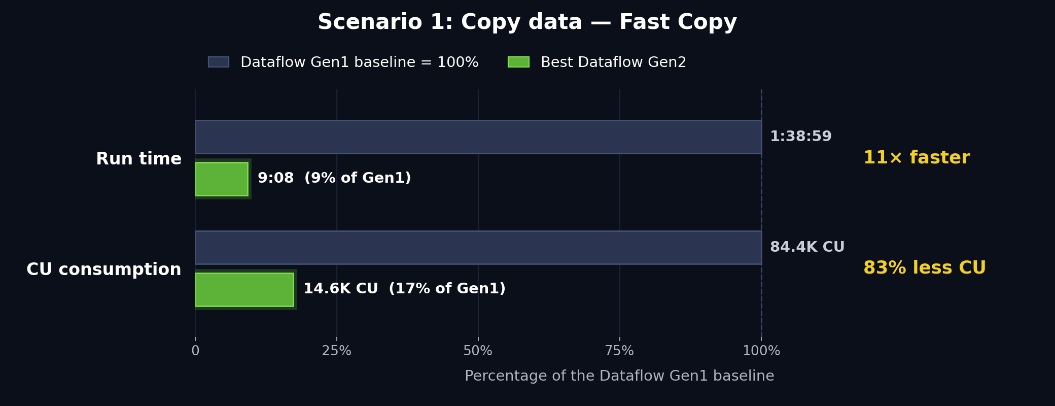The image size is (1055, 406).
Task: Select the Run time Gen1 baseline bar
Action: (478, 137)
